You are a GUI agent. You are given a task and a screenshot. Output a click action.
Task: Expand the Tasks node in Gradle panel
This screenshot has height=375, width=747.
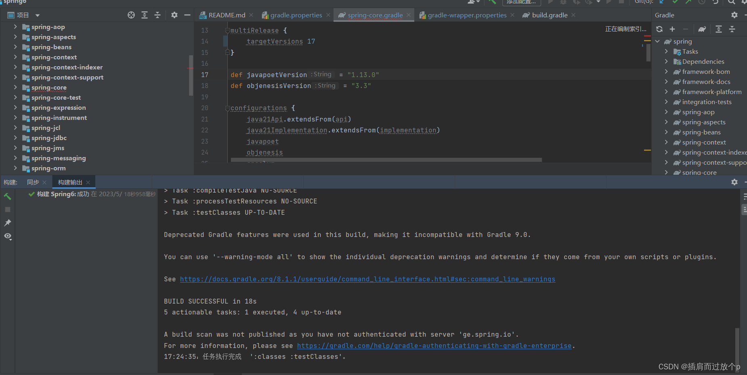pyautogui.click(x=666, y=51)
